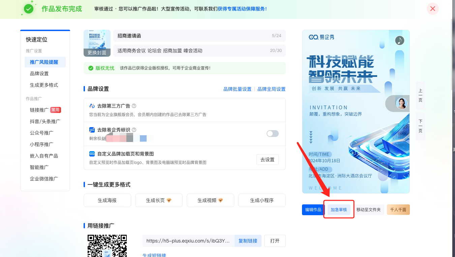Screen dimensions: 455x257
Task: Click the avatar icon on the preview
Action: (x=401, y=104)
